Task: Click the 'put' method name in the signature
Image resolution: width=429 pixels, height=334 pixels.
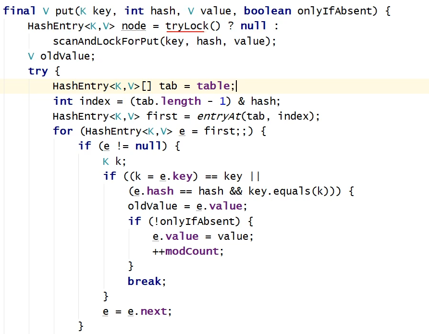Action: pyautogui.click(x=64, y=11)
